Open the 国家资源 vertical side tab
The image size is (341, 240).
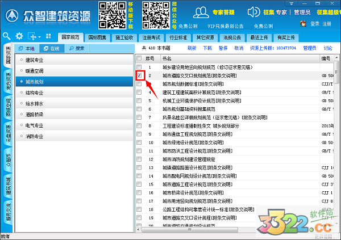tap(9, 55)
